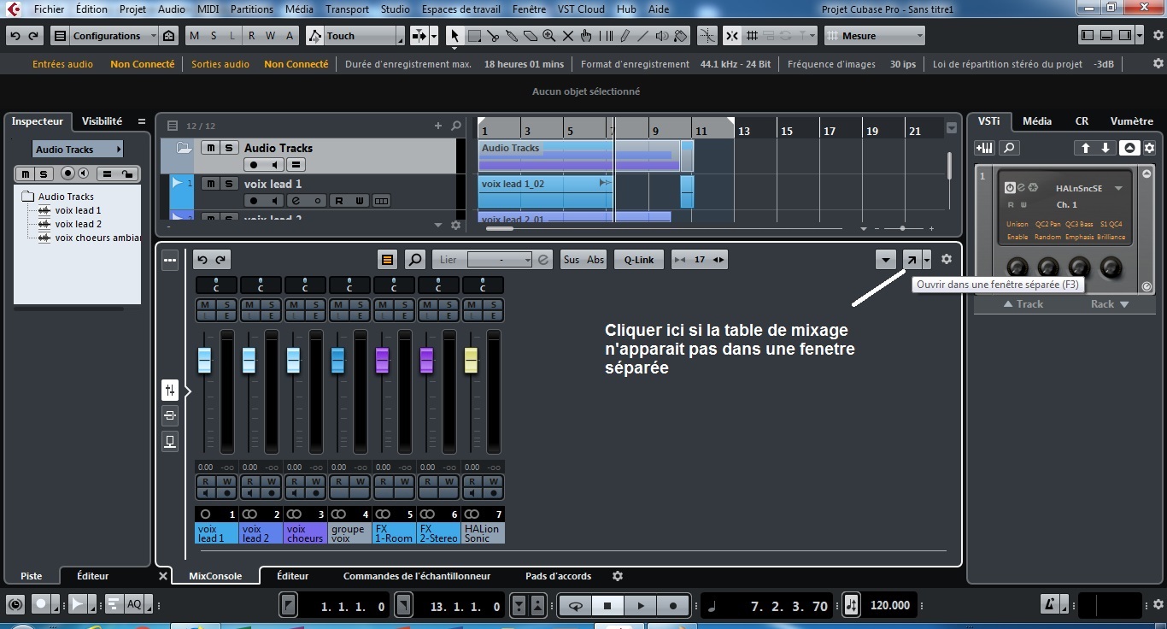Expand the Rack arrow in VSTi panel
Screen dimensions: 1167x629
click(x=1123, y=303)
